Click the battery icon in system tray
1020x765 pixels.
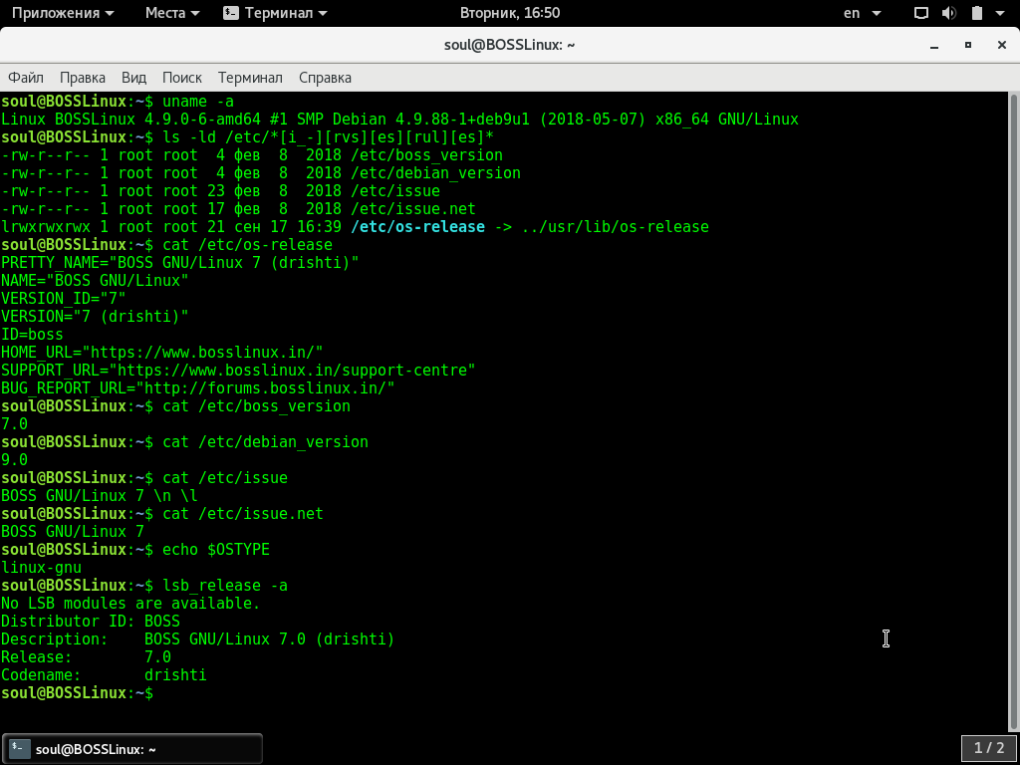tap(977, 13)
